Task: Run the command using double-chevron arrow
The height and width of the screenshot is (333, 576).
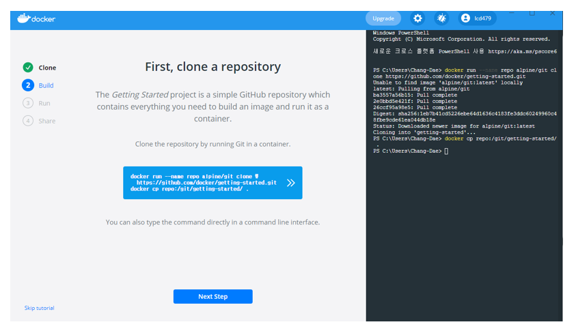Action: pos(291,183)
